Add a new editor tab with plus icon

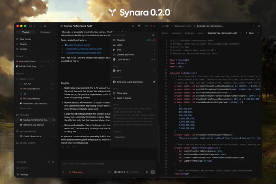point(254,26)
